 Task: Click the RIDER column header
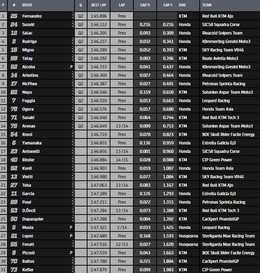point(27,6)
